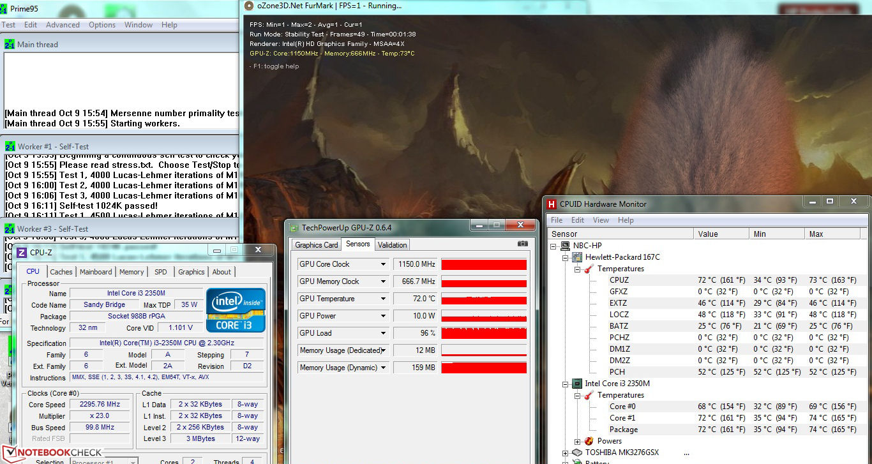Open the Prime95 Options menu
Image resolution: width=872 pixels, height=464 pixels.
102,25
